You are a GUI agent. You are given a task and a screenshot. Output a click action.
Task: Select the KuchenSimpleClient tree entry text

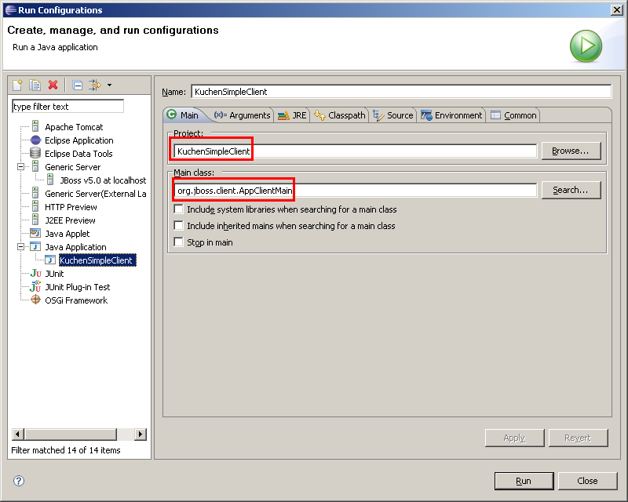click(97, 260)
